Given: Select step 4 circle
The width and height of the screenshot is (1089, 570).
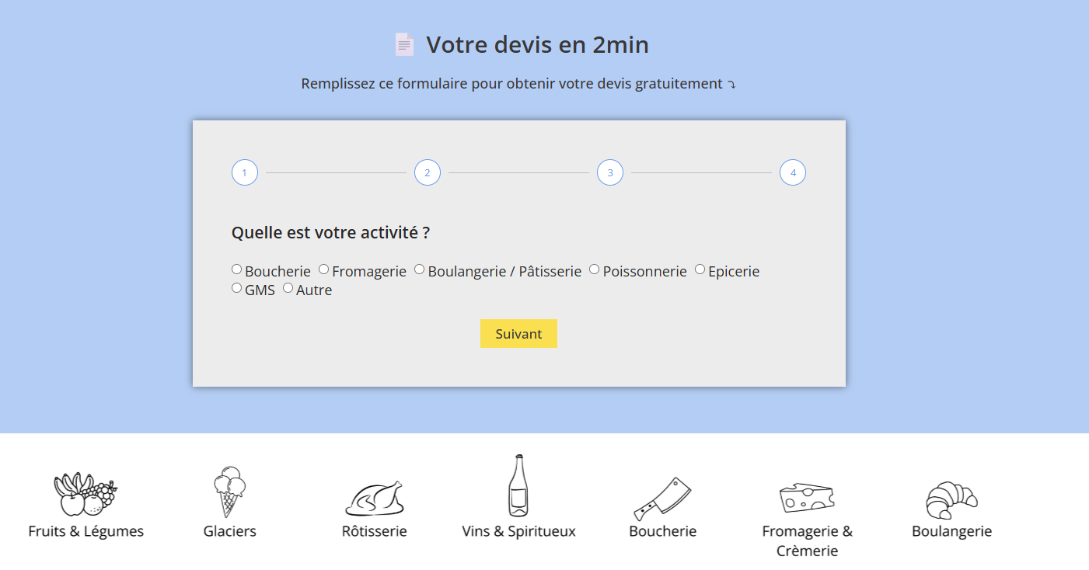Looking at the screenshot, I should point(793,172).
